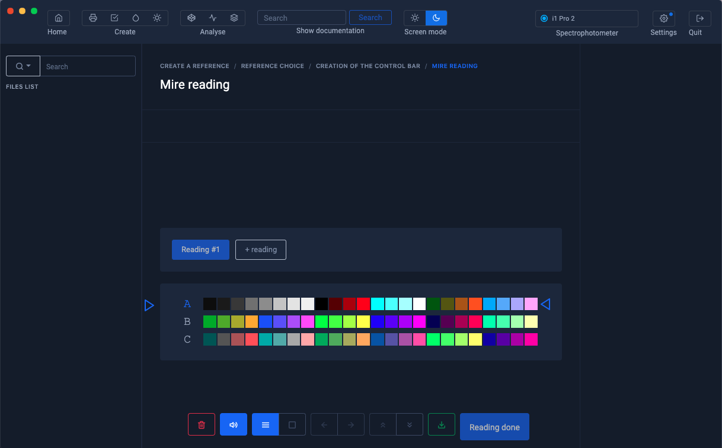Click the Search documentation button
The width and height of the screenshot is (722, 448).
click(x=370, y=18)
